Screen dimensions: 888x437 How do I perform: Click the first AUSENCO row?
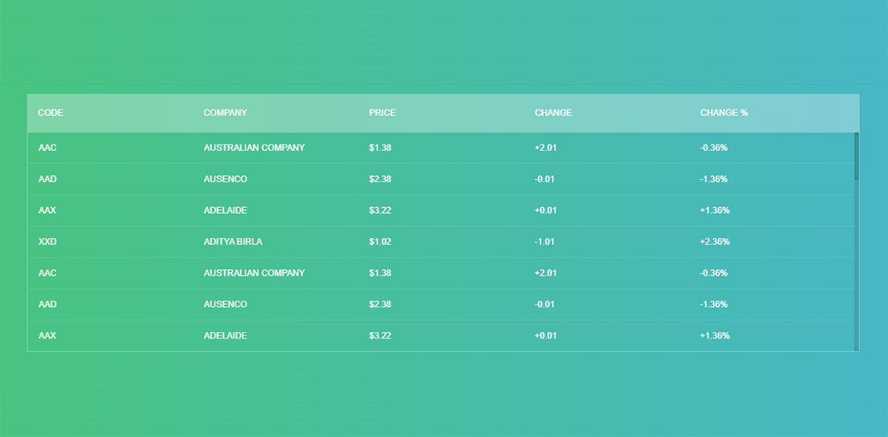point(226,178)
